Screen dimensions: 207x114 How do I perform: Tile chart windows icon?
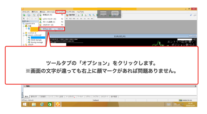coord(97,15)
